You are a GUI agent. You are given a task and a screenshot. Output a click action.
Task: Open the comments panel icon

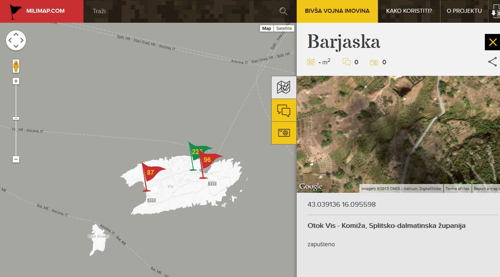pyautogui.click(x=284, y=110)
